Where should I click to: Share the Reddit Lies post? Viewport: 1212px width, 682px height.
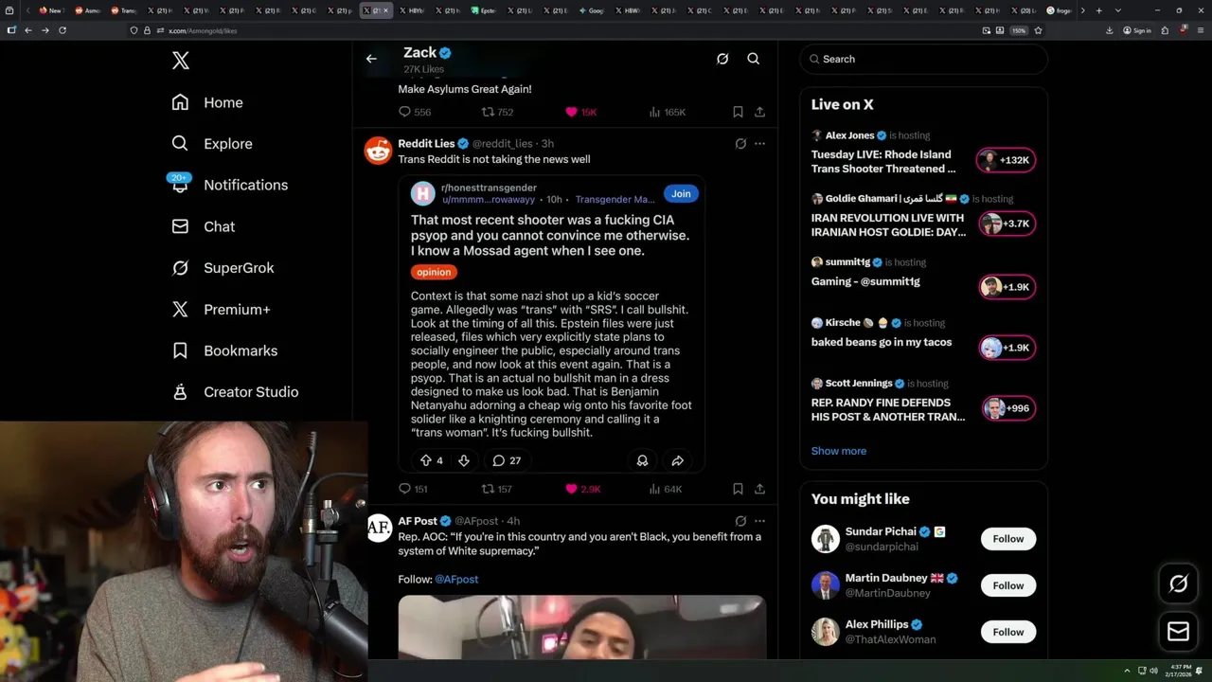click(759, 489)
